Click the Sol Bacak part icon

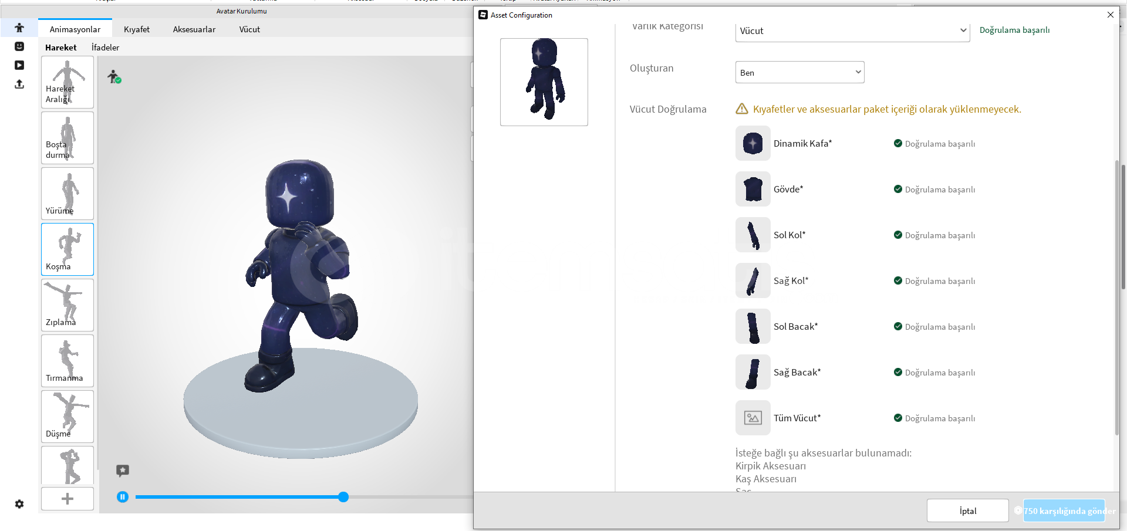pos(753,326)
